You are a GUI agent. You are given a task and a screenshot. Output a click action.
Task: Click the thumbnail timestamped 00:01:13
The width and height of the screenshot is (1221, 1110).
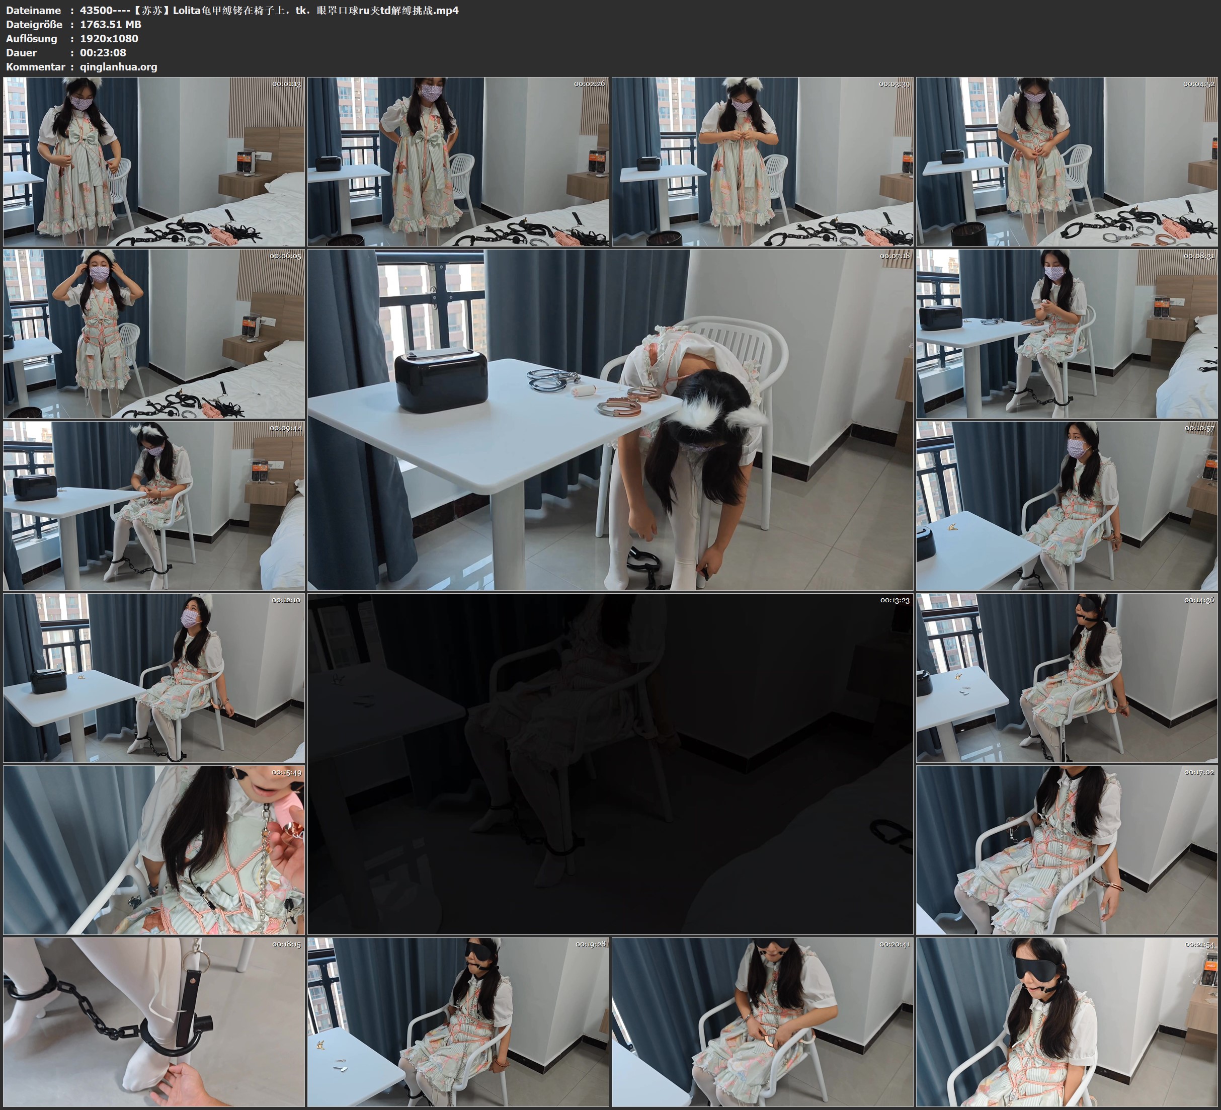coord(154,161)
